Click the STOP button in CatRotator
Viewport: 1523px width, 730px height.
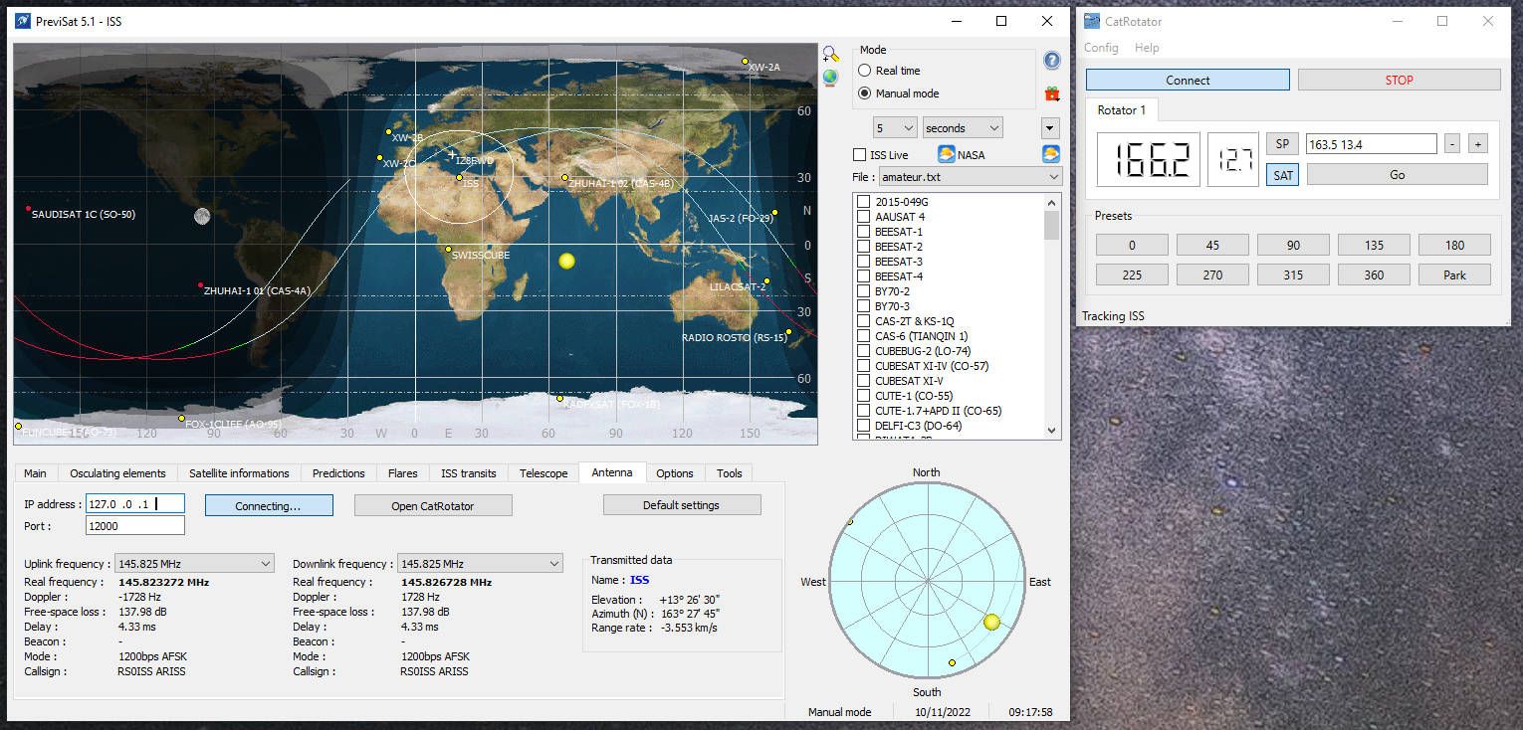coord(1400,81)
